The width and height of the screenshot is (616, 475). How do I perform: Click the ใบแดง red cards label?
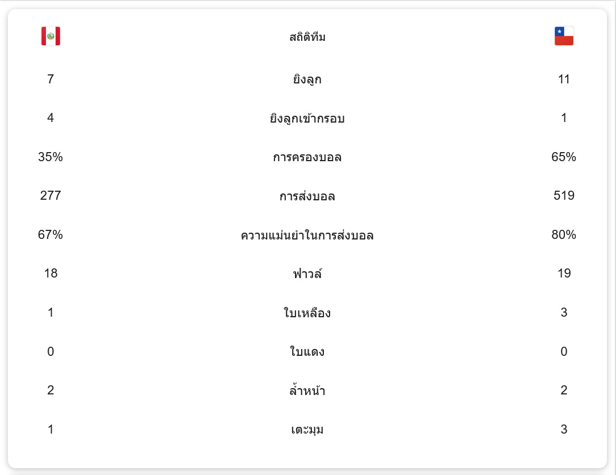(307, 352)
